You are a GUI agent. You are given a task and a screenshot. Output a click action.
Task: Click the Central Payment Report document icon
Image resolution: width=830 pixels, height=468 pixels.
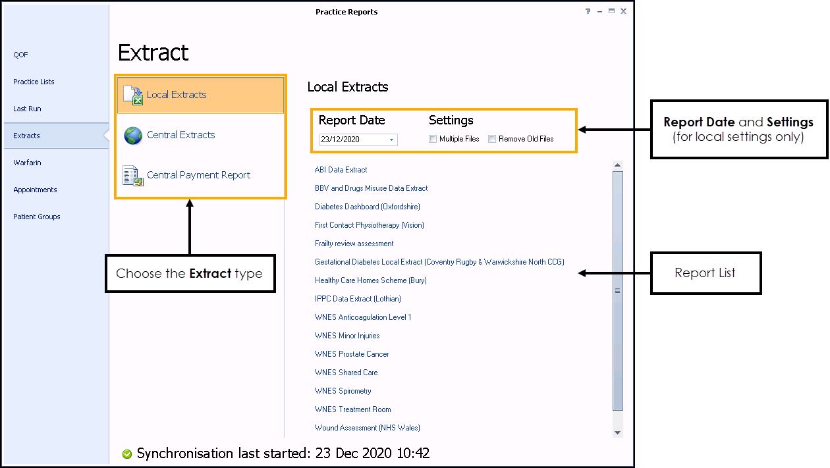[x=133, y=176]
